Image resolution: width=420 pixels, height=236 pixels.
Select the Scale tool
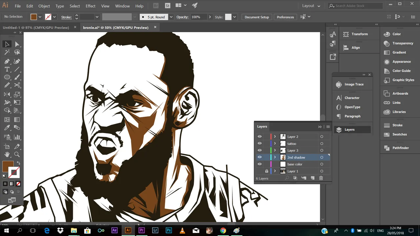17,95
